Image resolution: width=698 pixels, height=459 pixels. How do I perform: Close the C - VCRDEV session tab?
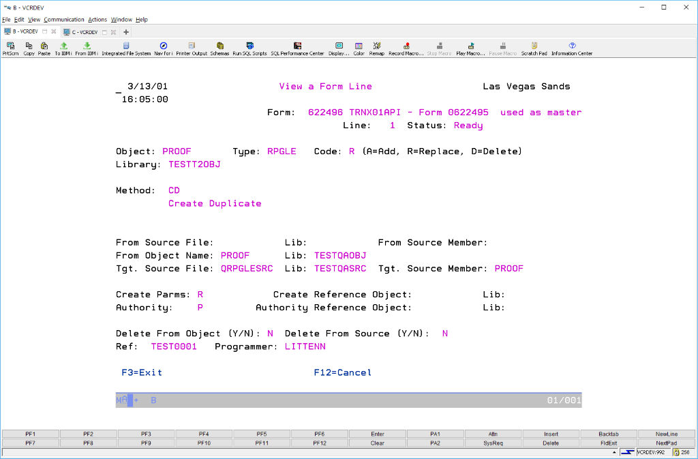[x=114, y=32]
